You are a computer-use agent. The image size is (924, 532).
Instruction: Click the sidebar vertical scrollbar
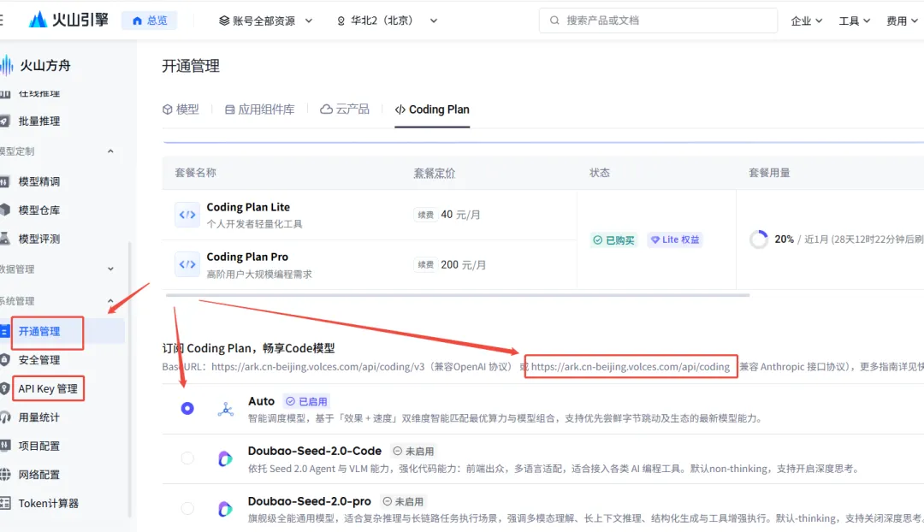click(129, 380)
